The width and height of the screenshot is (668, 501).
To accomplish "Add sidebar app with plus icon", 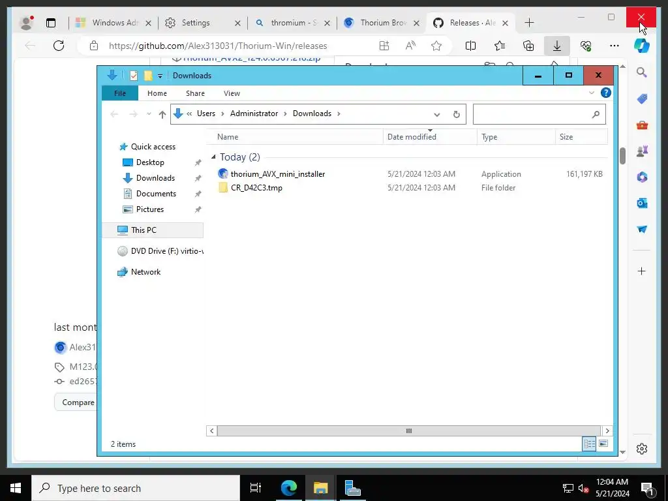I will [x=642, y=271].
